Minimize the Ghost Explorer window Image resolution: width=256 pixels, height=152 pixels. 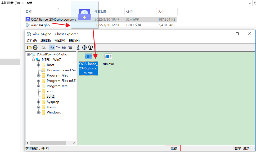tap(225, 34)
